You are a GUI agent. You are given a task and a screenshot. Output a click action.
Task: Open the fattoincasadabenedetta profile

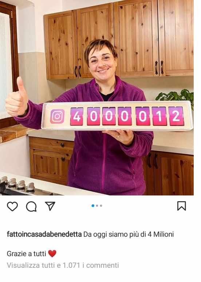click(x=44, y=234)
